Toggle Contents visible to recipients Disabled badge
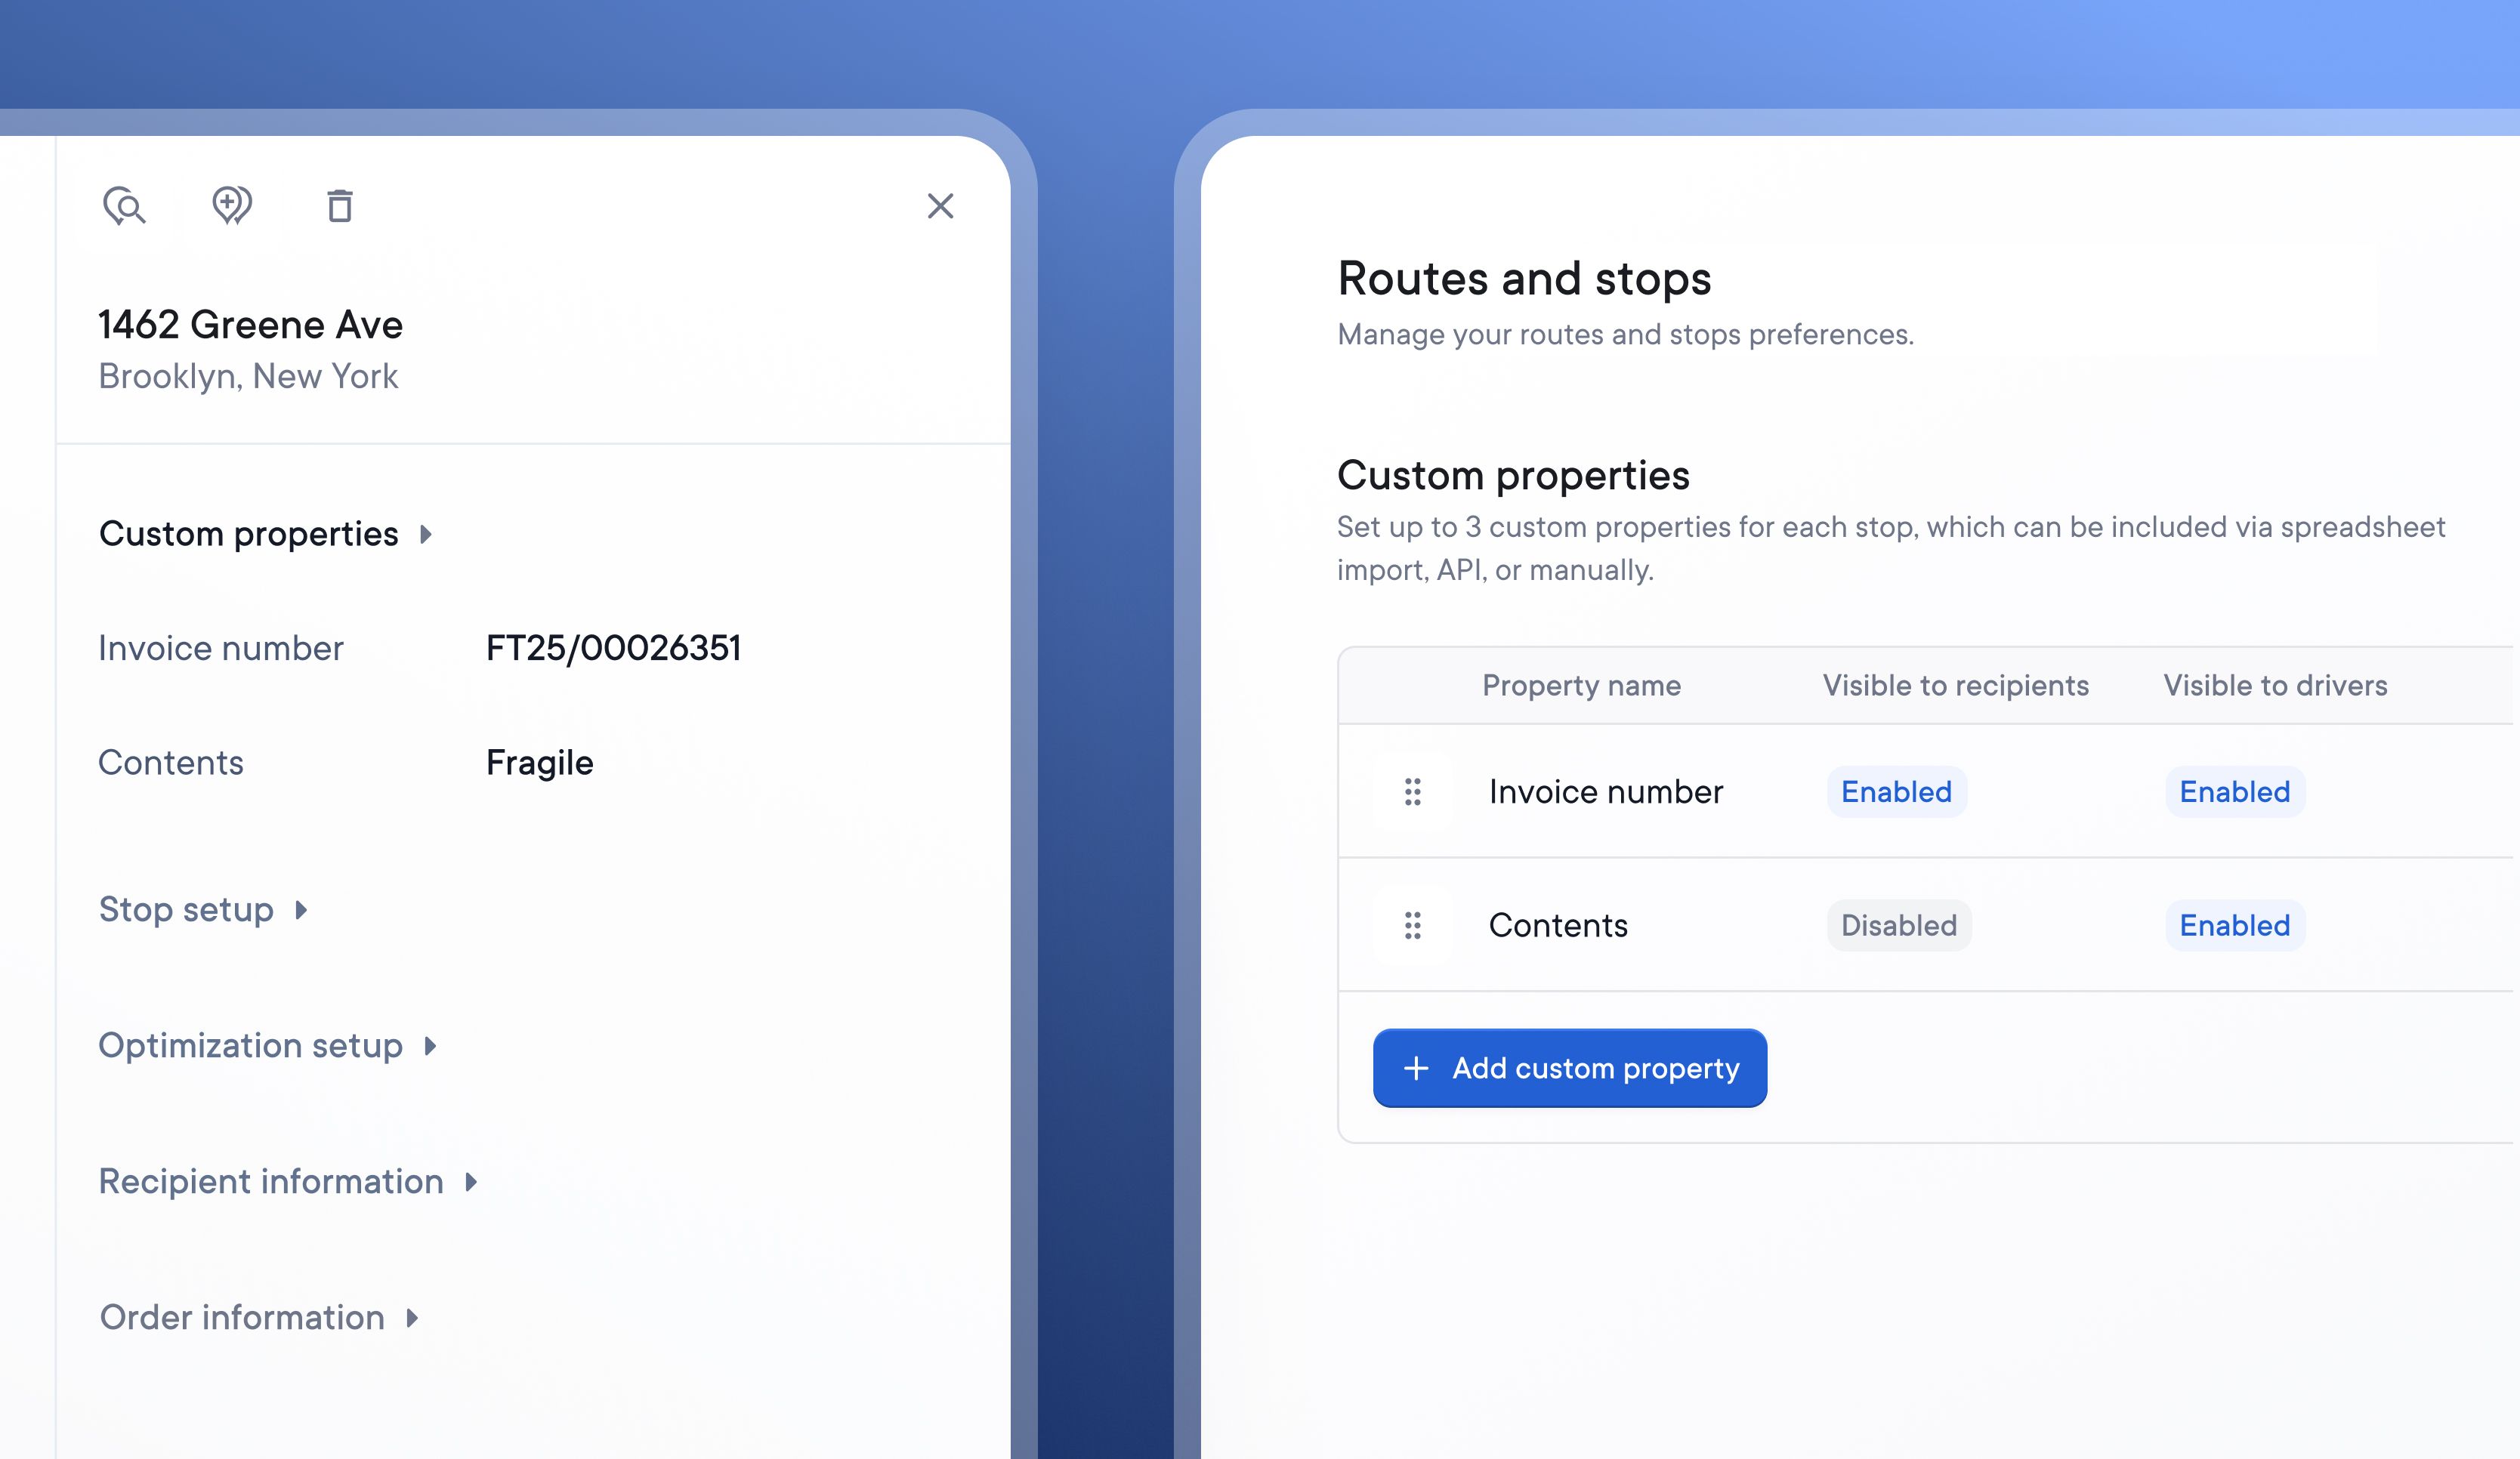This screenshot has width=2520, height=1459. (1899, 925)
